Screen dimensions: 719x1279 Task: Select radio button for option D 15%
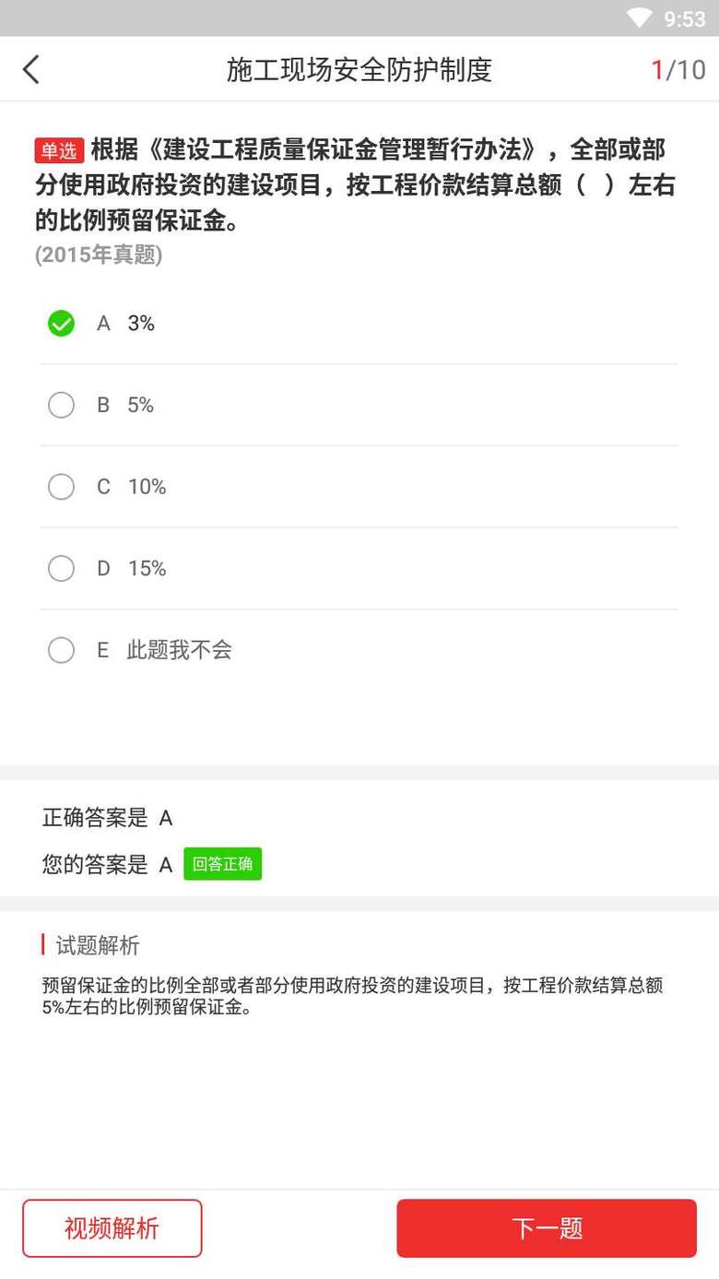point(61,568)
